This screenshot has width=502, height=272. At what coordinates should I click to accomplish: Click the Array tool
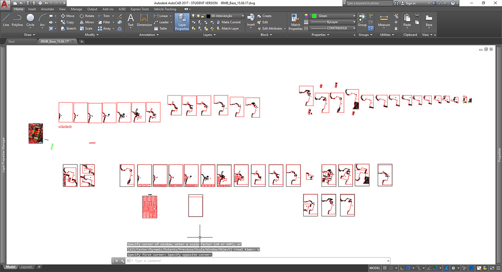pos(104,29)
